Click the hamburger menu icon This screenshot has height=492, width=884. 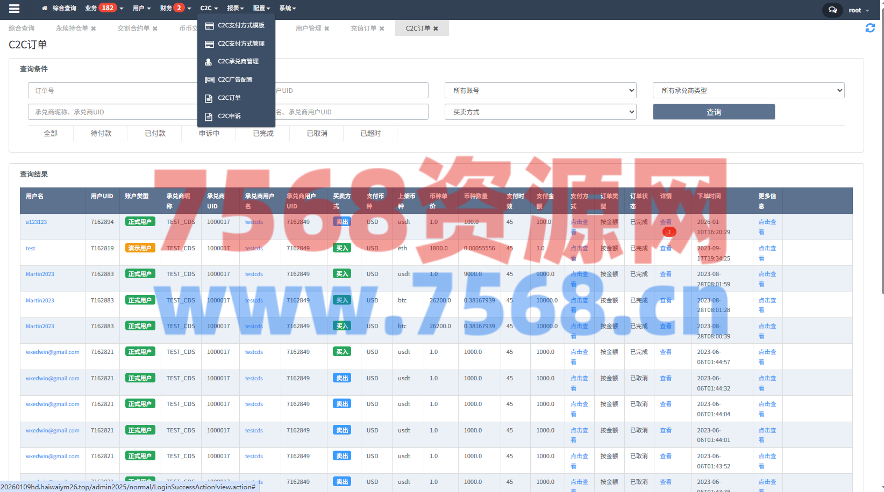point(14,9)
